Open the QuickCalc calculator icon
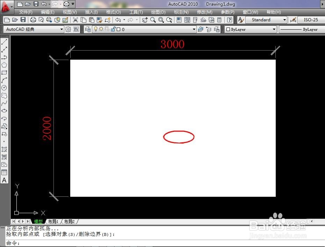This screenshot has height=247, width=325. click(x=219, y=20)
